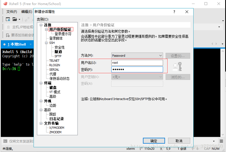Screen dimensions: 226x152
Task: Collapse the SSH tree node
Action: click(46, 43)
